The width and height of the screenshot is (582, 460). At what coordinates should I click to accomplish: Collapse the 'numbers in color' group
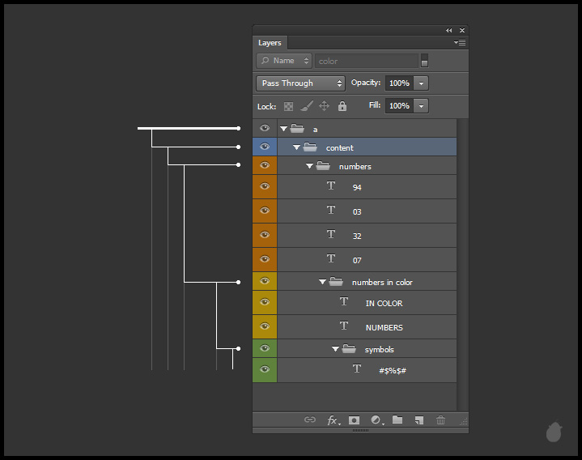point(323,282)
